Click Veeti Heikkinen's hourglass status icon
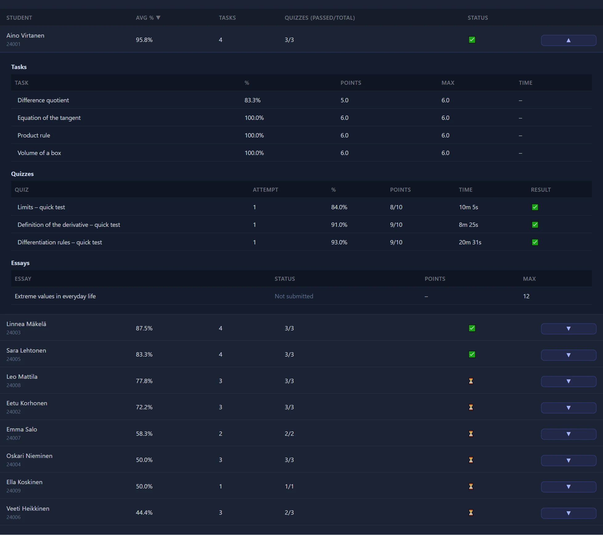603x535 pixels. (x=471, y=513)
